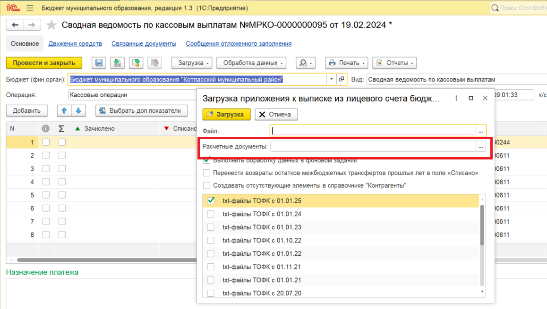Move row up with blue arrow
The height and width of the screenshot is (309, 547).
(64, 110)
